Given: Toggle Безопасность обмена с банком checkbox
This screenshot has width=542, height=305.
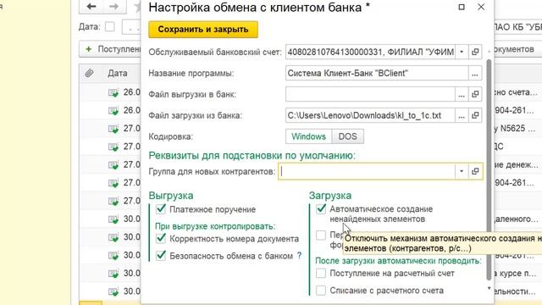Looking at the screenshot, I should [x=161, y=256].
